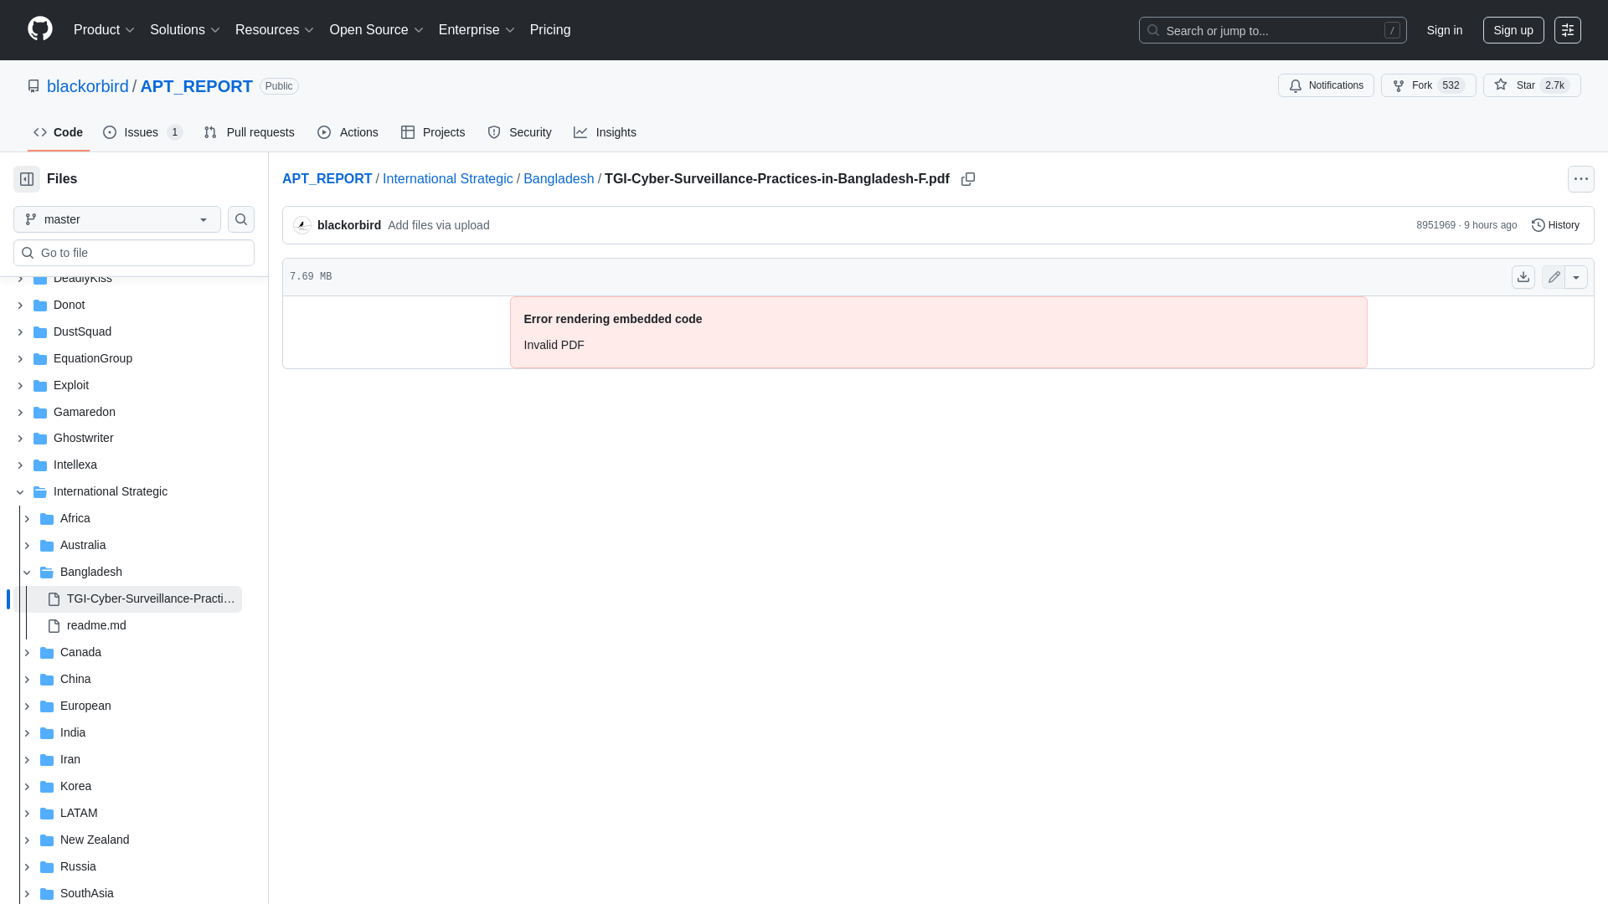This screenshot has height=904, width=1608.
Task: Expand the Solutions menu
Action: click(x=185, y=30)
